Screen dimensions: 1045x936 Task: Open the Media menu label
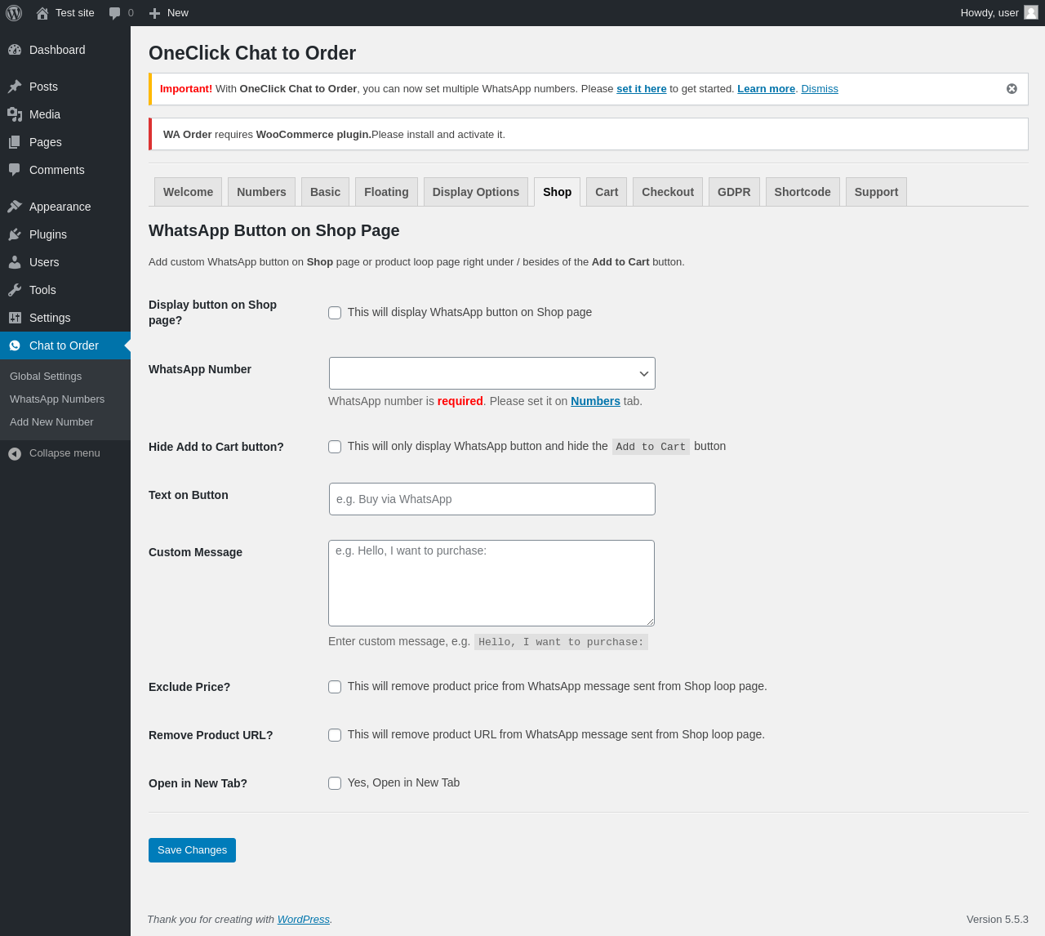pyautogui.click(x=45, y=114)
